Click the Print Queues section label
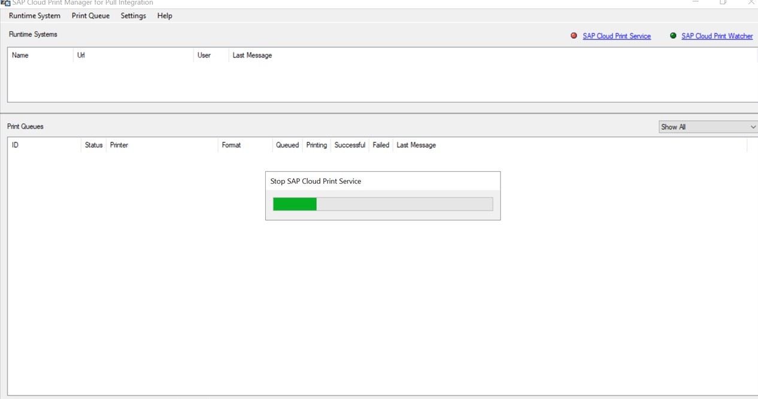Screen dimensions: 758x399 25,126
